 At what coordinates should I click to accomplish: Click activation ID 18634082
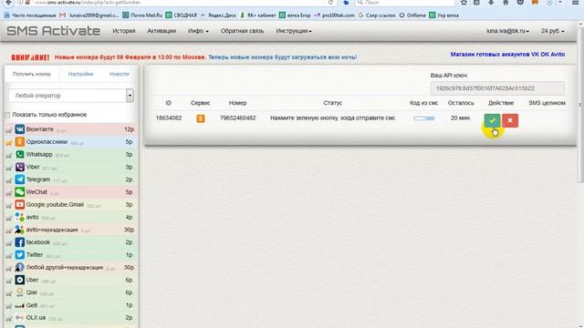coord(169,118)
